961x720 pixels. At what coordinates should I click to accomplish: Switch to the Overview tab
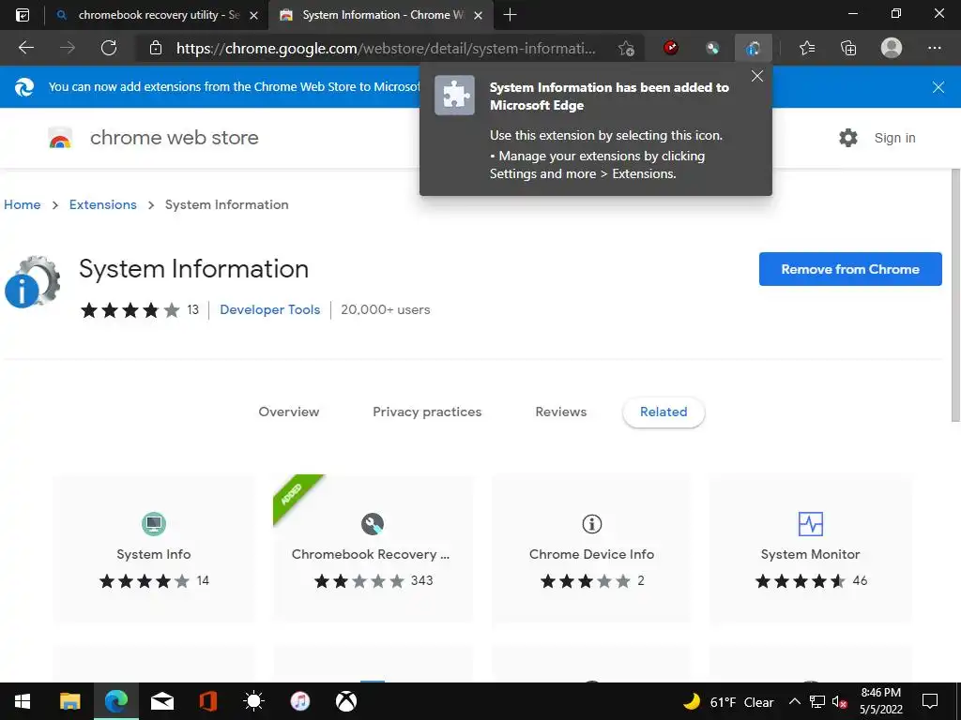click(x=289, y=412)
